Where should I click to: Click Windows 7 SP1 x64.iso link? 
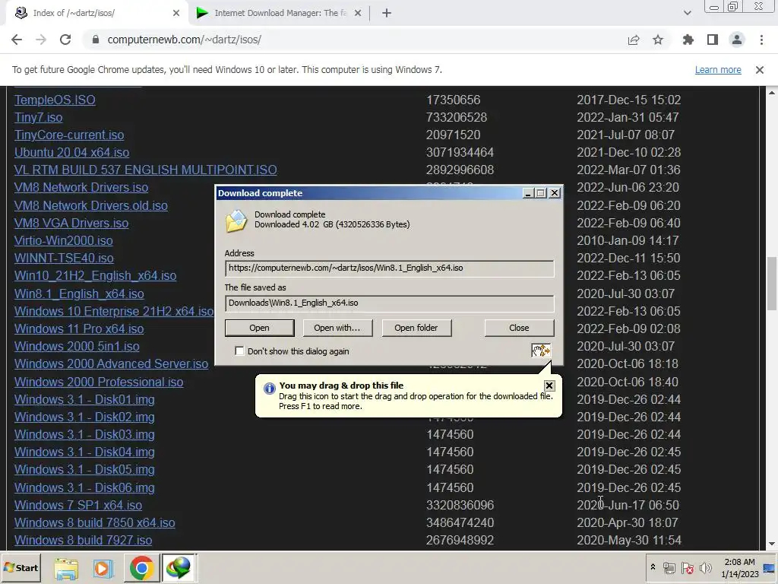tap(78, 505)
